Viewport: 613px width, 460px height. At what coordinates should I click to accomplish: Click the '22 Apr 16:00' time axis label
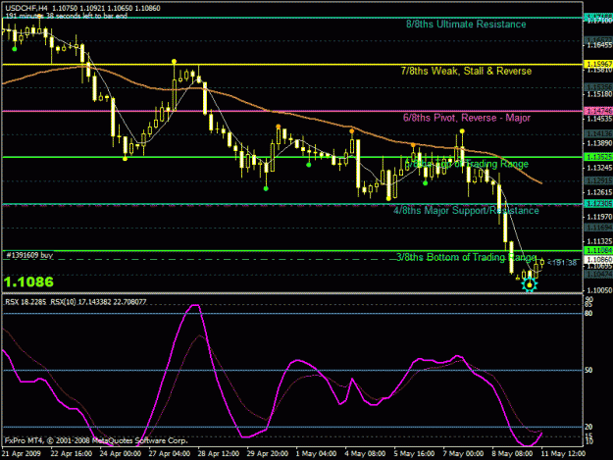click(72, 454)
